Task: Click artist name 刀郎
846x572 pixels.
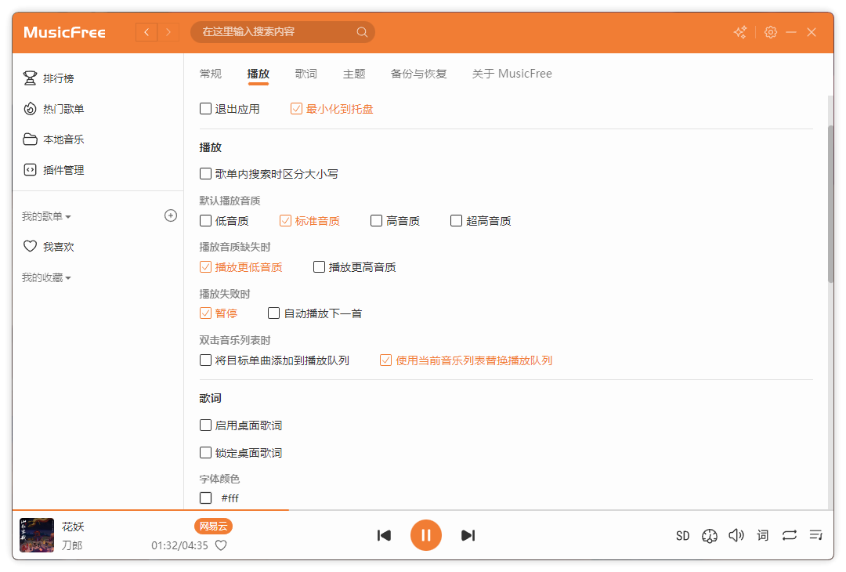Action: click(x=72, y=545)
